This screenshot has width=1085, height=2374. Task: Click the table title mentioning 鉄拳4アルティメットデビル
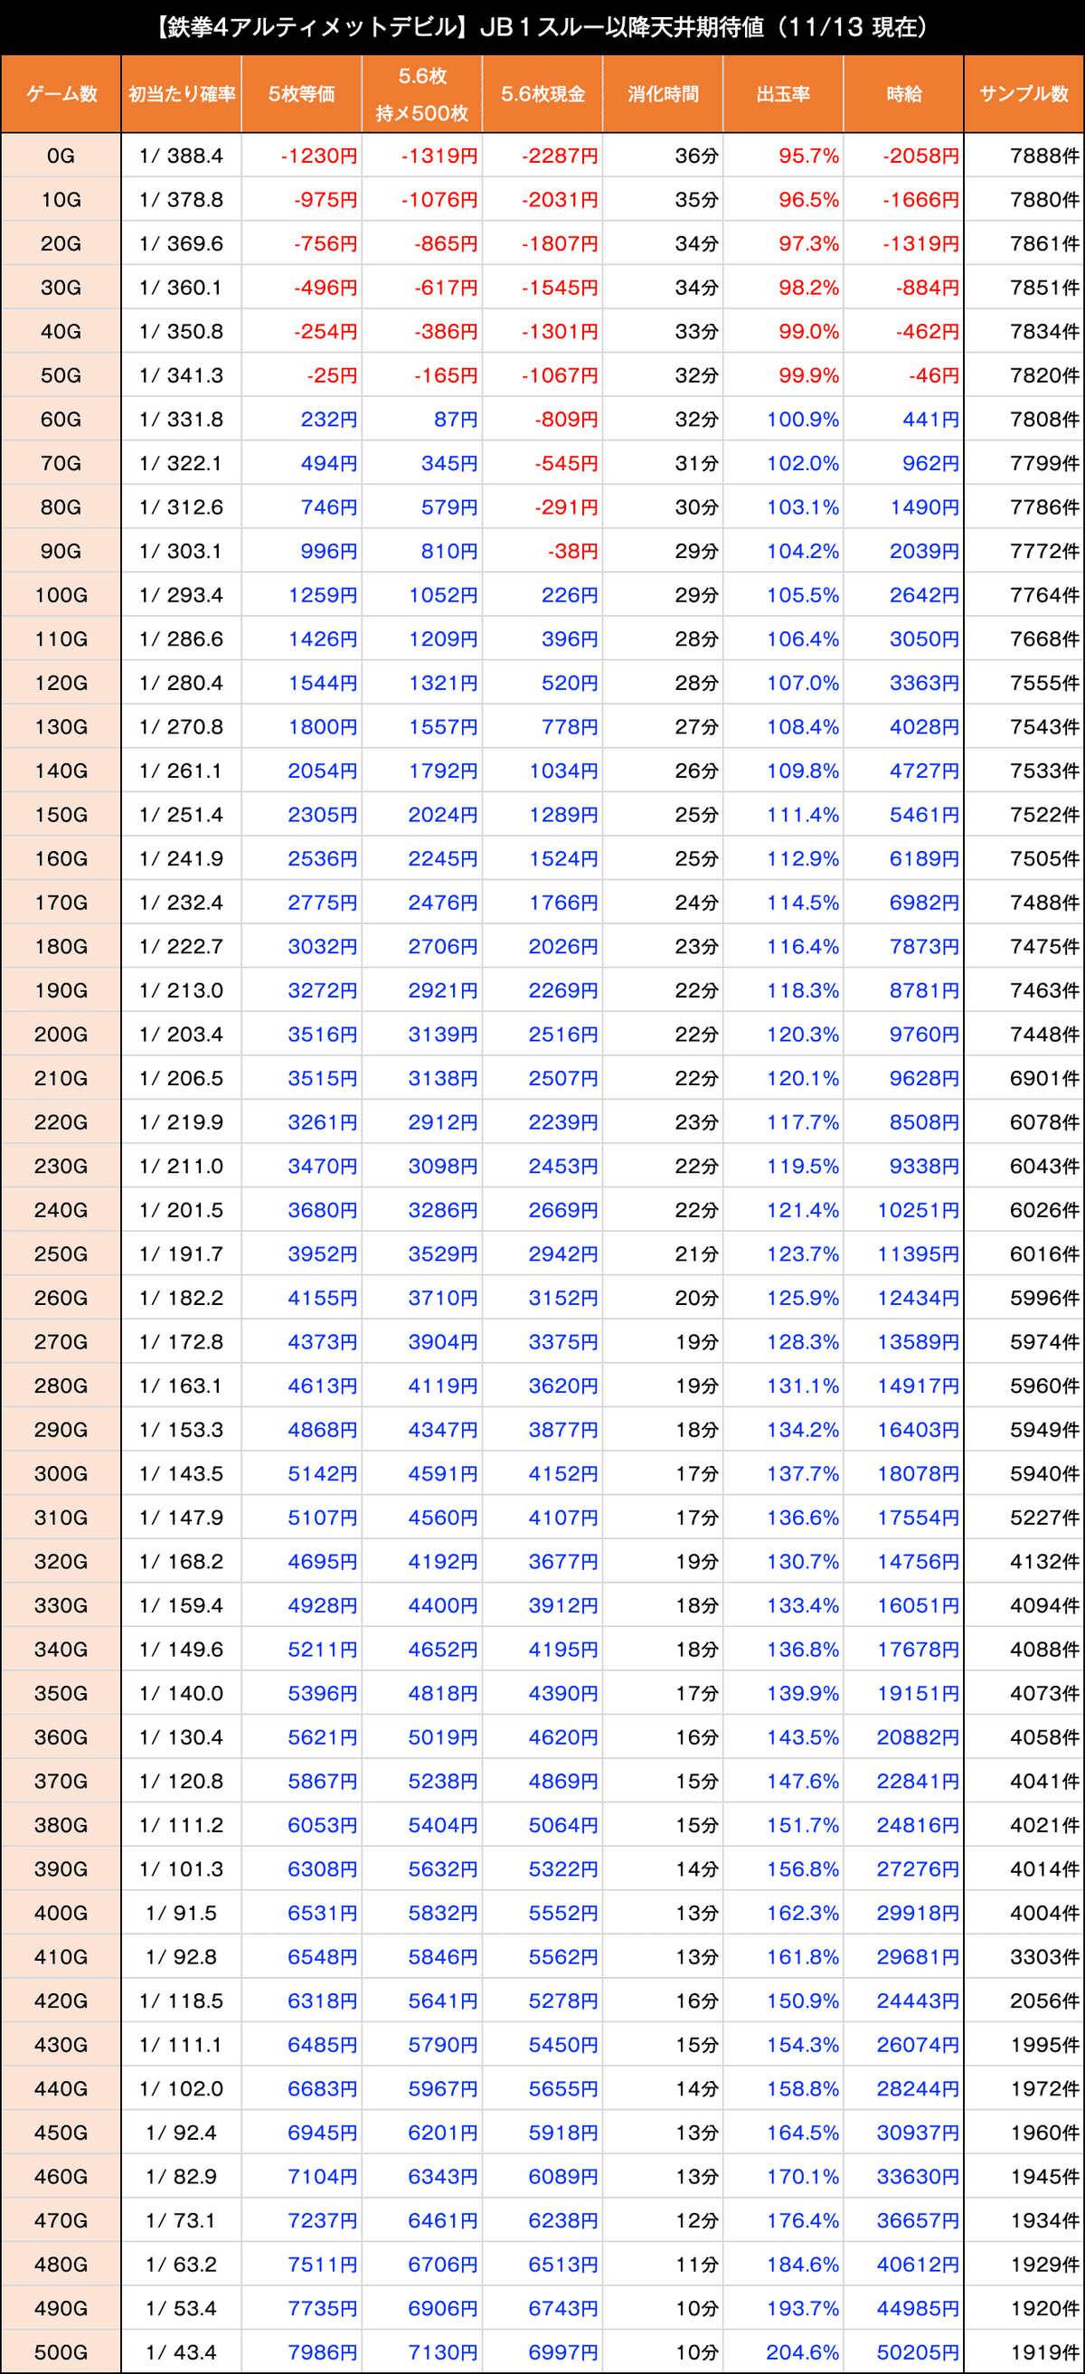(x=542, y=27)
